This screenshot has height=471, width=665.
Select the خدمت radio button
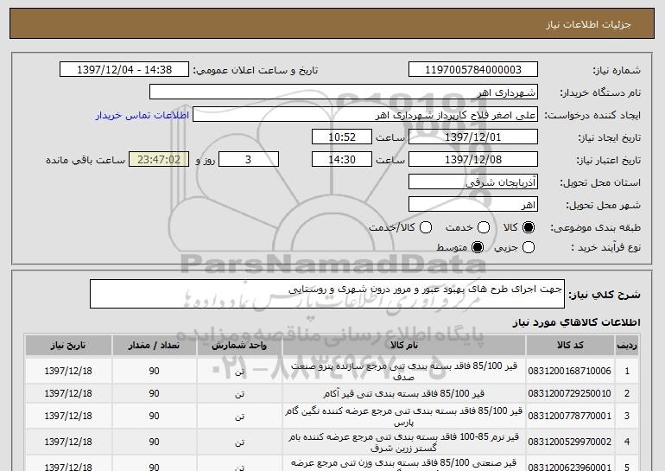click(x=484, y=227)
